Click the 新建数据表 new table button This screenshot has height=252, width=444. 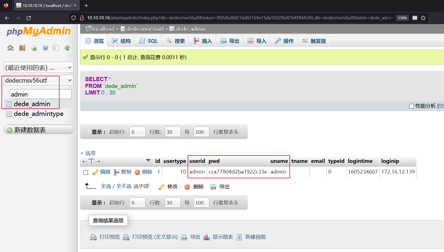tap(38, 129)
